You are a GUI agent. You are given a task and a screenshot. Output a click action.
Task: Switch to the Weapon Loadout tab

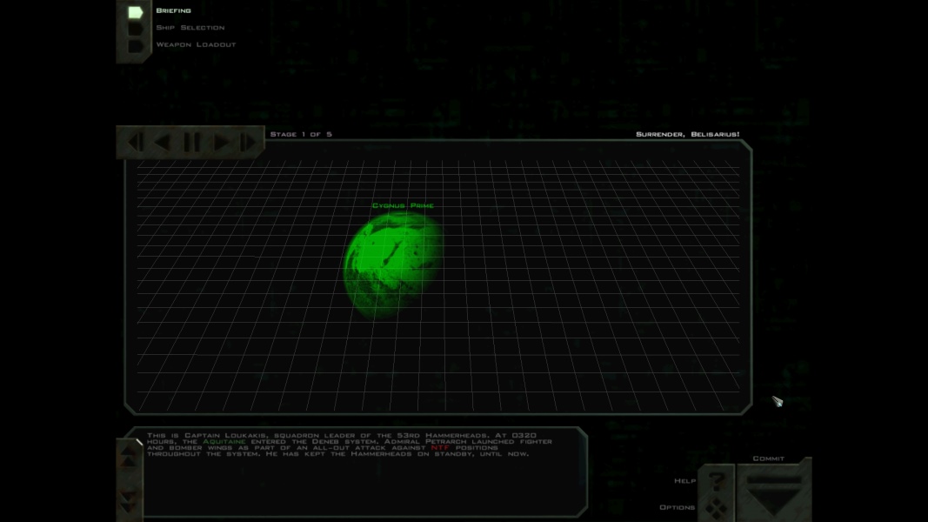(x=196, y=44)
